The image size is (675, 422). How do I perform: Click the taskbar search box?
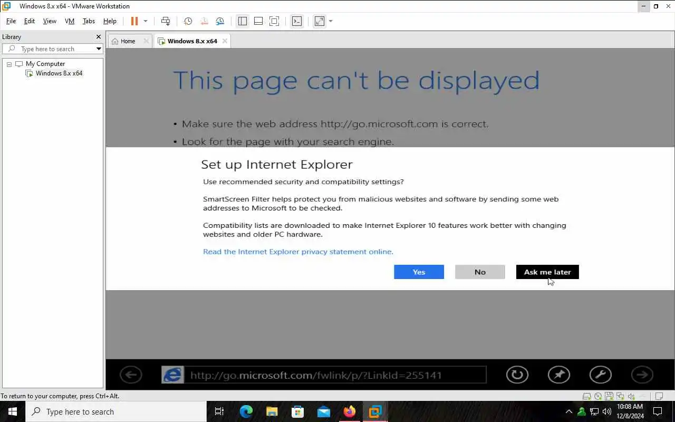(x=116, y=411)
